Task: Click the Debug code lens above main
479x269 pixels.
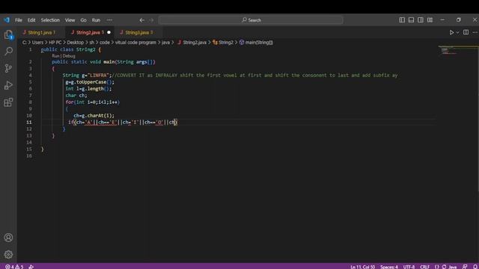Action: point(69,56)
